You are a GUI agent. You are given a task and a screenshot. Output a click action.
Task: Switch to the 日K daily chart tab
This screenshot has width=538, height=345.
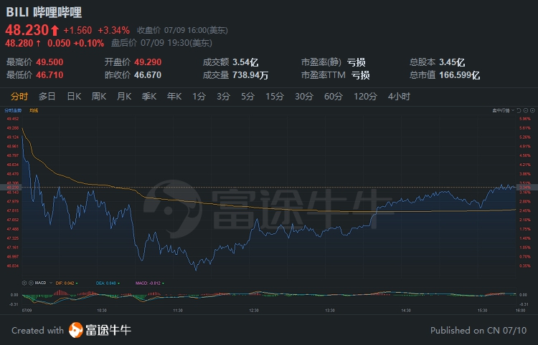point(74,97)
